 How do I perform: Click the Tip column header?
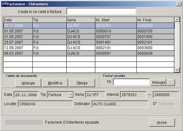pyautogui.click(x=49, y=20)
